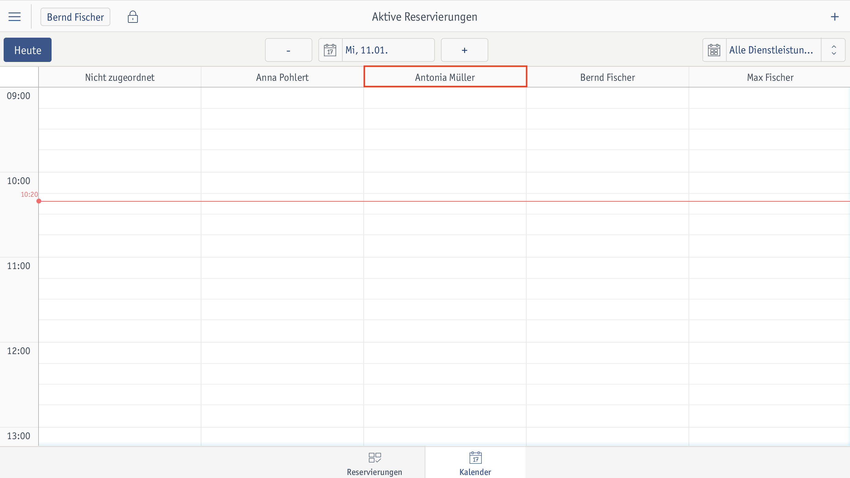Click the 11:00 time label

19,266
